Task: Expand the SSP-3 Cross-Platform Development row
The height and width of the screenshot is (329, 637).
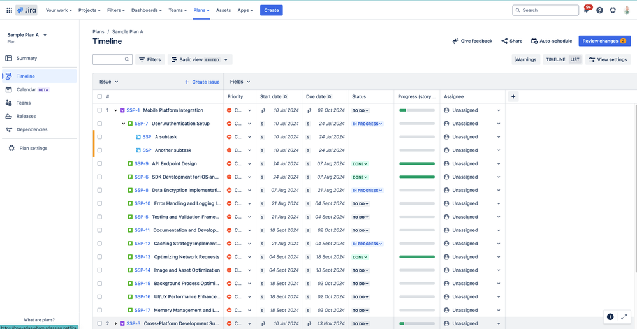Action: (x=116, y=324)
